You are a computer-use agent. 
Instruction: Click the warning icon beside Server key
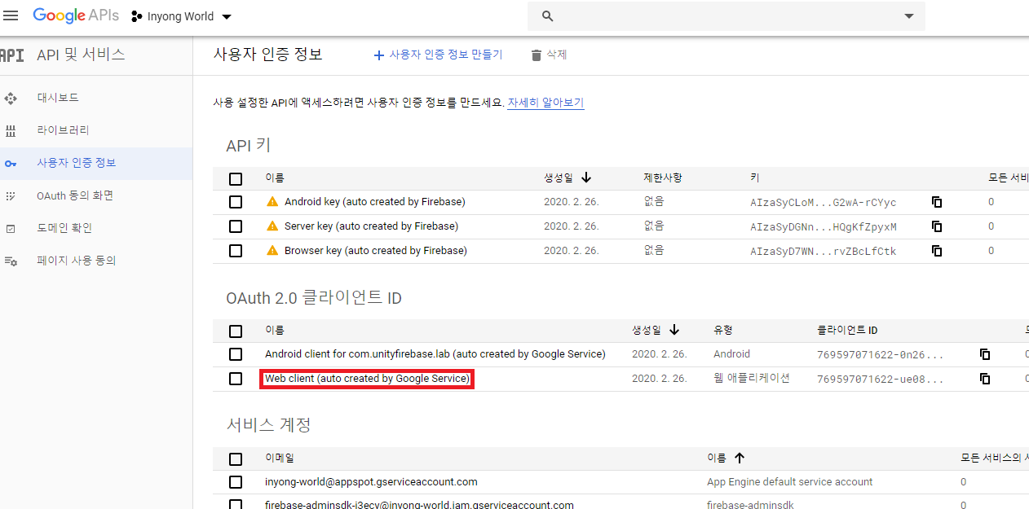[272, 226]
